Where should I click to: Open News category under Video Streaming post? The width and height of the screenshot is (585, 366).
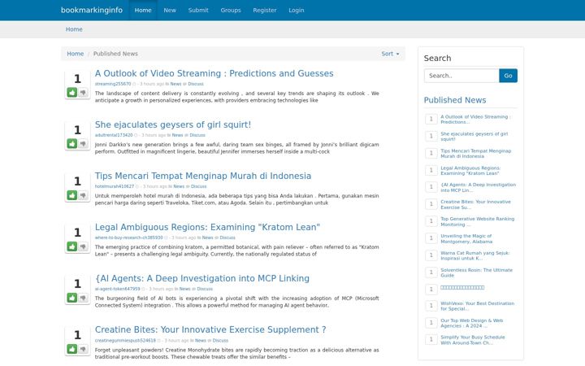[175, 84]
